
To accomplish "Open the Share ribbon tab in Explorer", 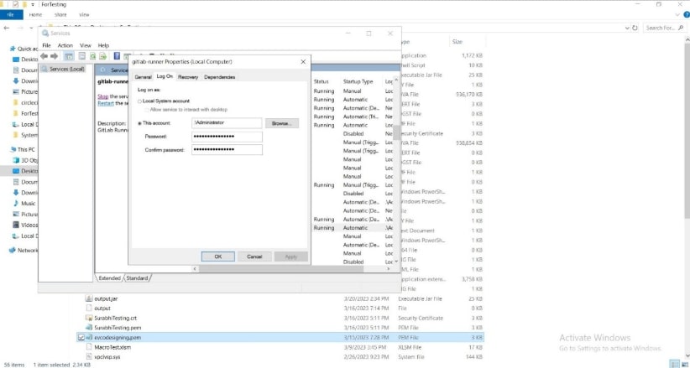I will tap(60, 15).
